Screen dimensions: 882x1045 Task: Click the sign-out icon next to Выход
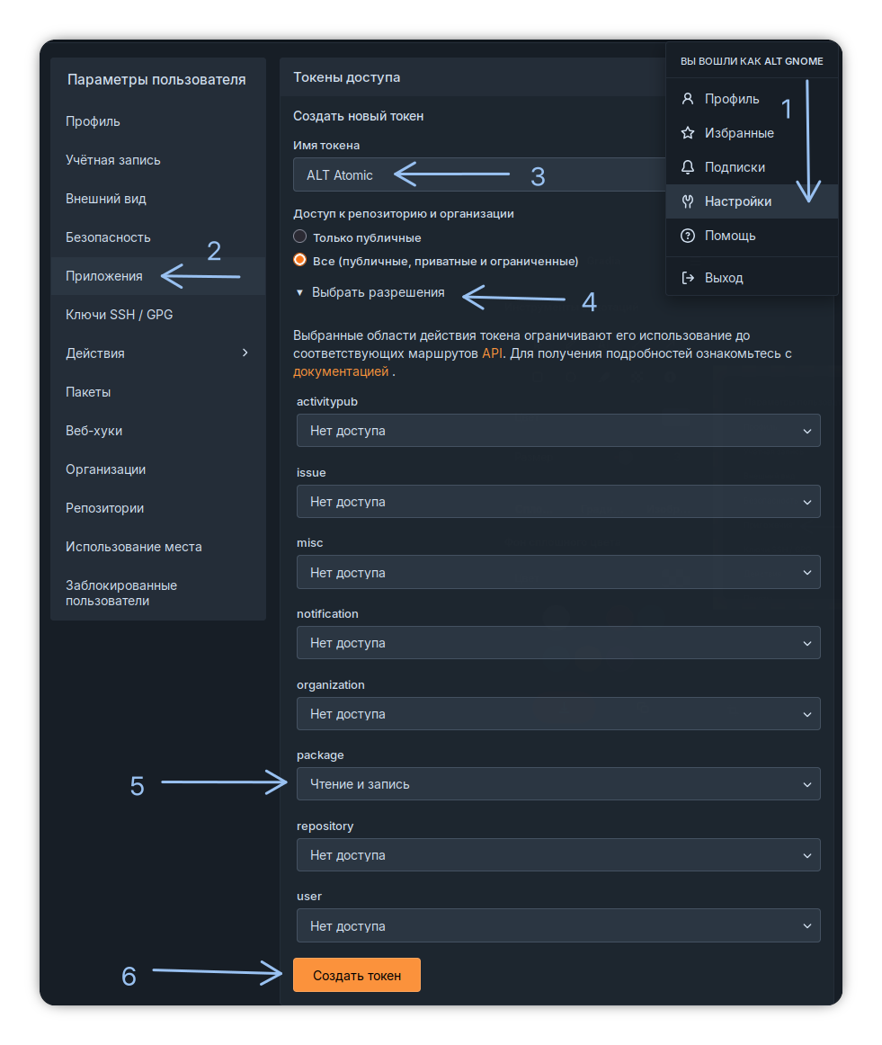tap(688, 278)
